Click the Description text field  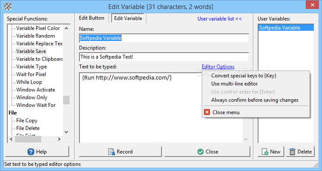(164, 57)
